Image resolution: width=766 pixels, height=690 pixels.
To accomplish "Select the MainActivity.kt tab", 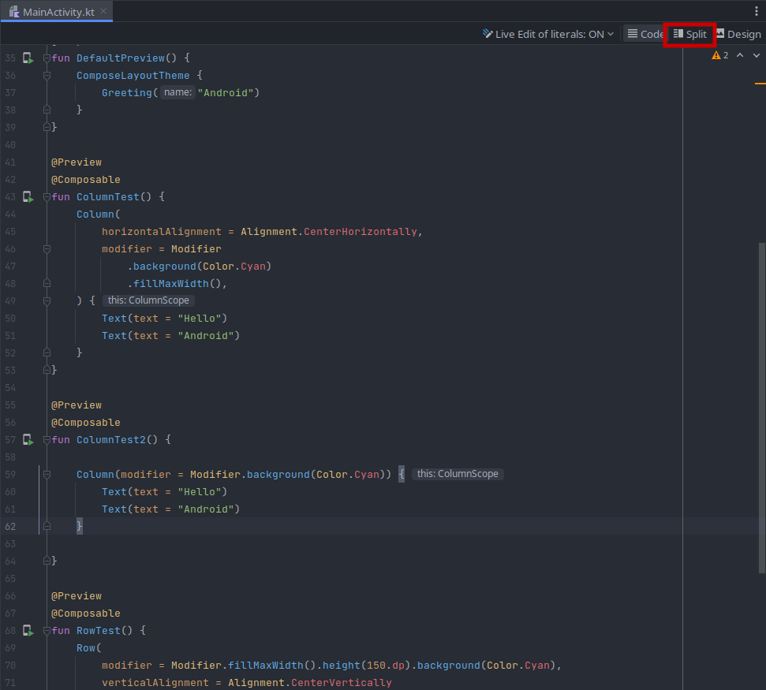I will pos(55,12).
